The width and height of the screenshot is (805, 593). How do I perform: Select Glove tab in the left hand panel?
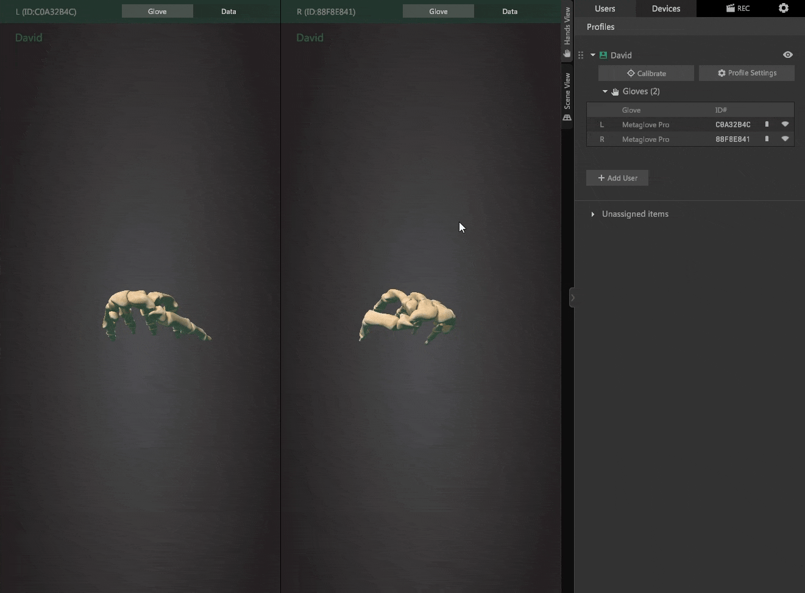pos(157,11)
